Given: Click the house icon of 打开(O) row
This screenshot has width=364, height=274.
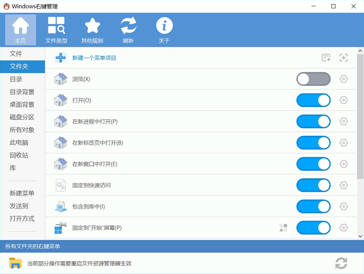Looking at the screenshot, I should coord(60,100).
